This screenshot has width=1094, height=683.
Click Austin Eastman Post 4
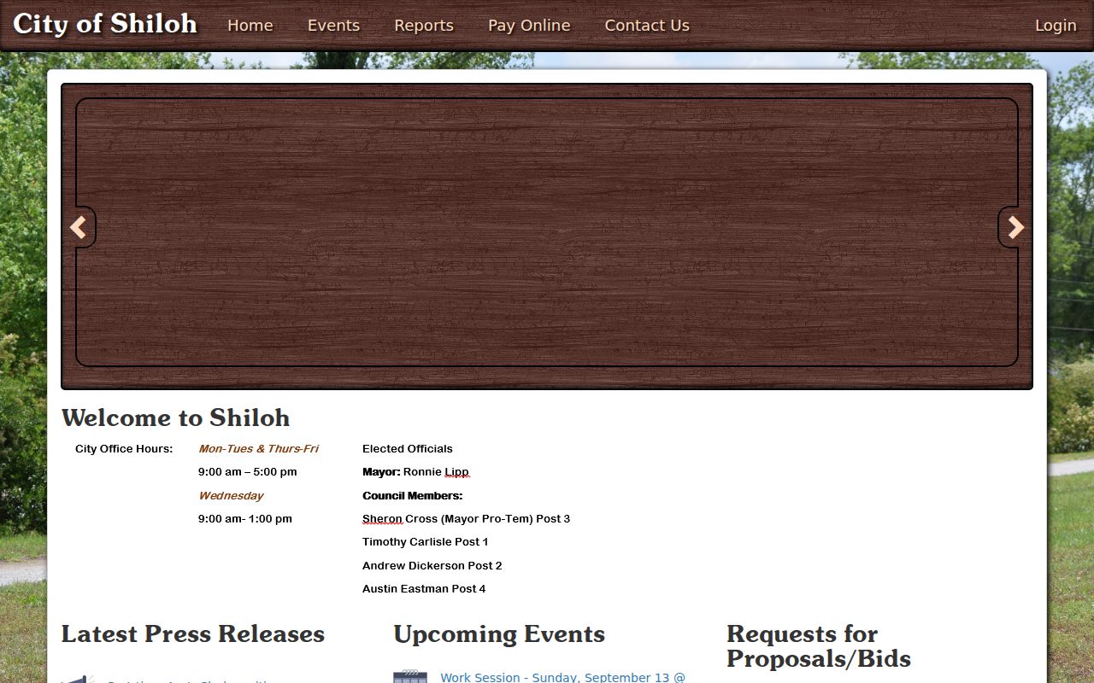(424, 588)
